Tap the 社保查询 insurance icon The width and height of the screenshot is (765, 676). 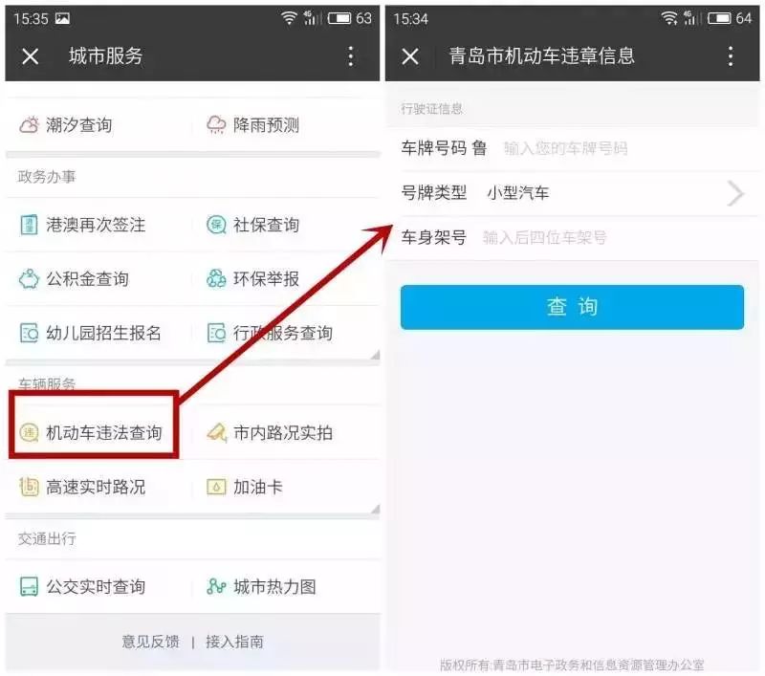216,225
